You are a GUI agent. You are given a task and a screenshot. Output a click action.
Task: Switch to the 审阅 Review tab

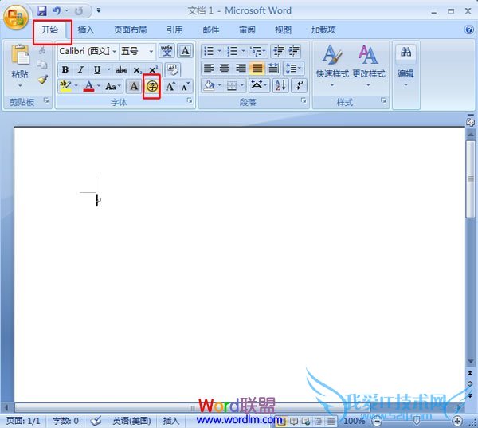(x=247, y=29)
